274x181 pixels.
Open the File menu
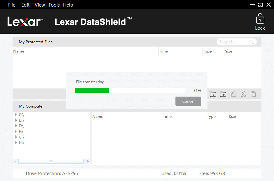12,5
